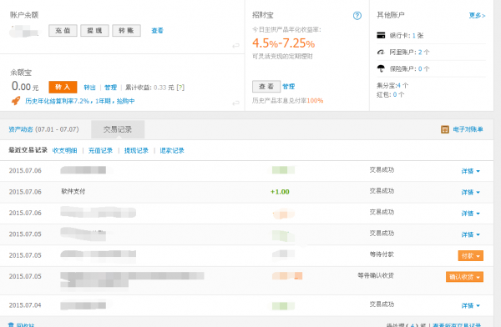
Task: Click the 4.5%-7.25% yield rate text
Action: (283, 43)
